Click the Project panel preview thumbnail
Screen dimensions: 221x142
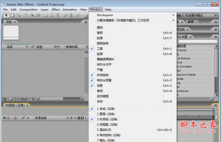pyautogui.click(x=11, y=33)
